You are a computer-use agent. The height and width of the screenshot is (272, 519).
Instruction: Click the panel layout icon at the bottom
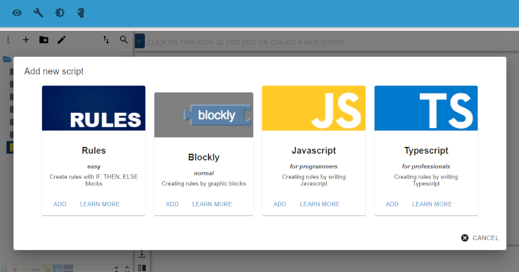pos(142,268)
